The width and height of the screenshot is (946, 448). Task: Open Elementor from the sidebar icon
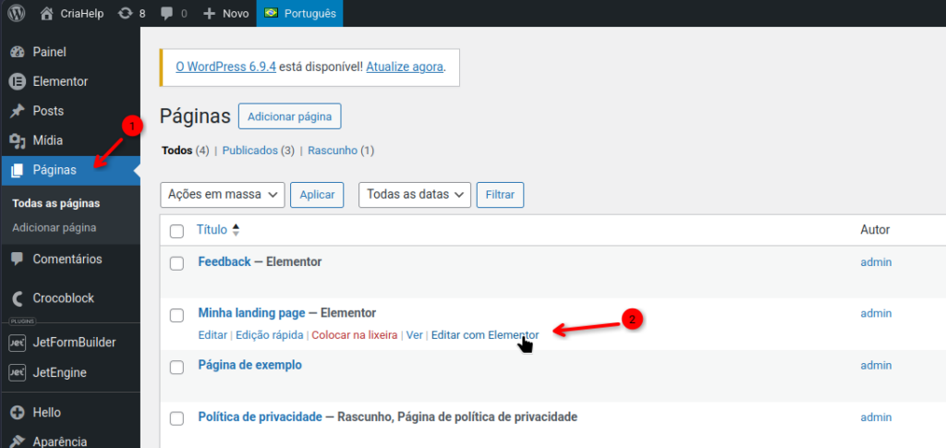(17, 81)
